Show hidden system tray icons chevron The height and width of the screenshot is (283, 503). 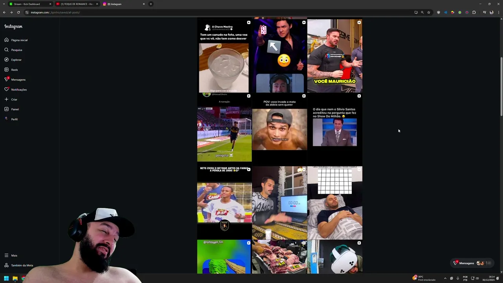click(x=445, y=278)
